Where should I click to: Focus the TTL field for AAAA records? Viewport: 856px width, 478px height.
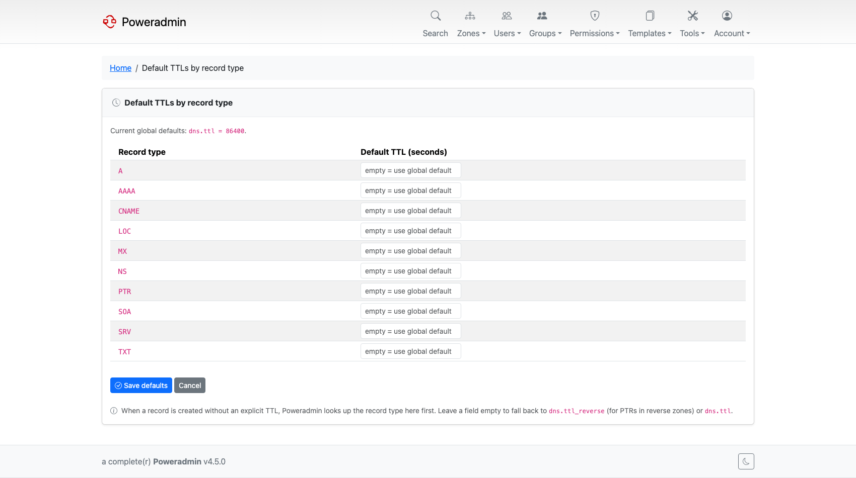point(411,190)
